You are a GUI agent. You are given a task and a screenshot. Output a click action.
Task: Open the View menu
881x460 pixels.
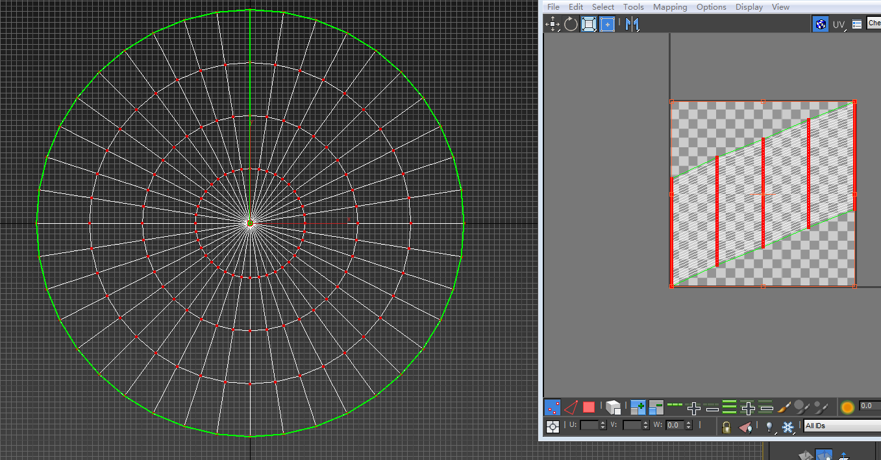pyautogui.click(x=781, y=7)
